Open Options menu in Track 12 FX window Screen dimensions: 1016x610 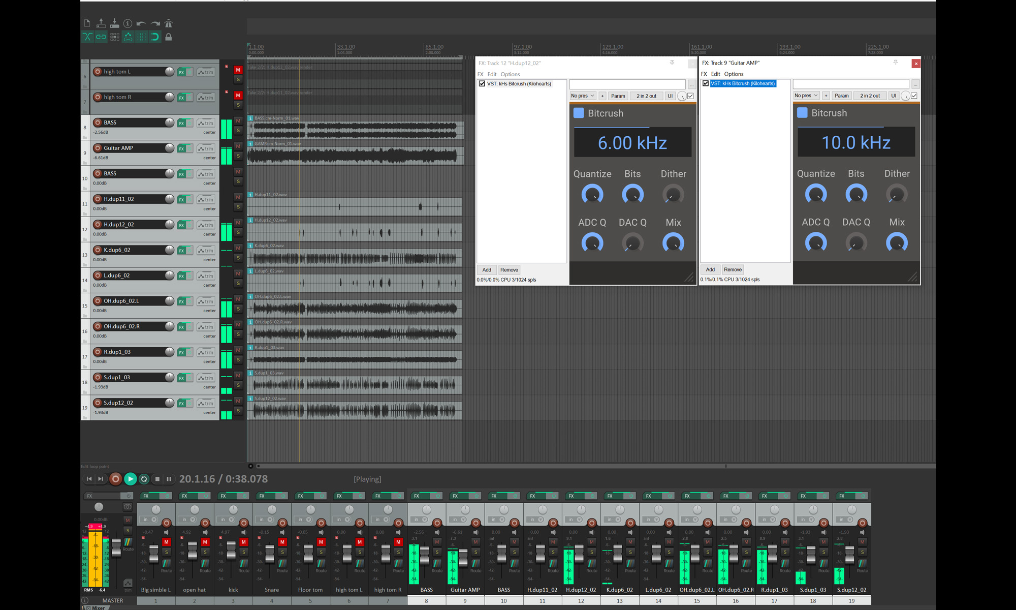(510, 74)
